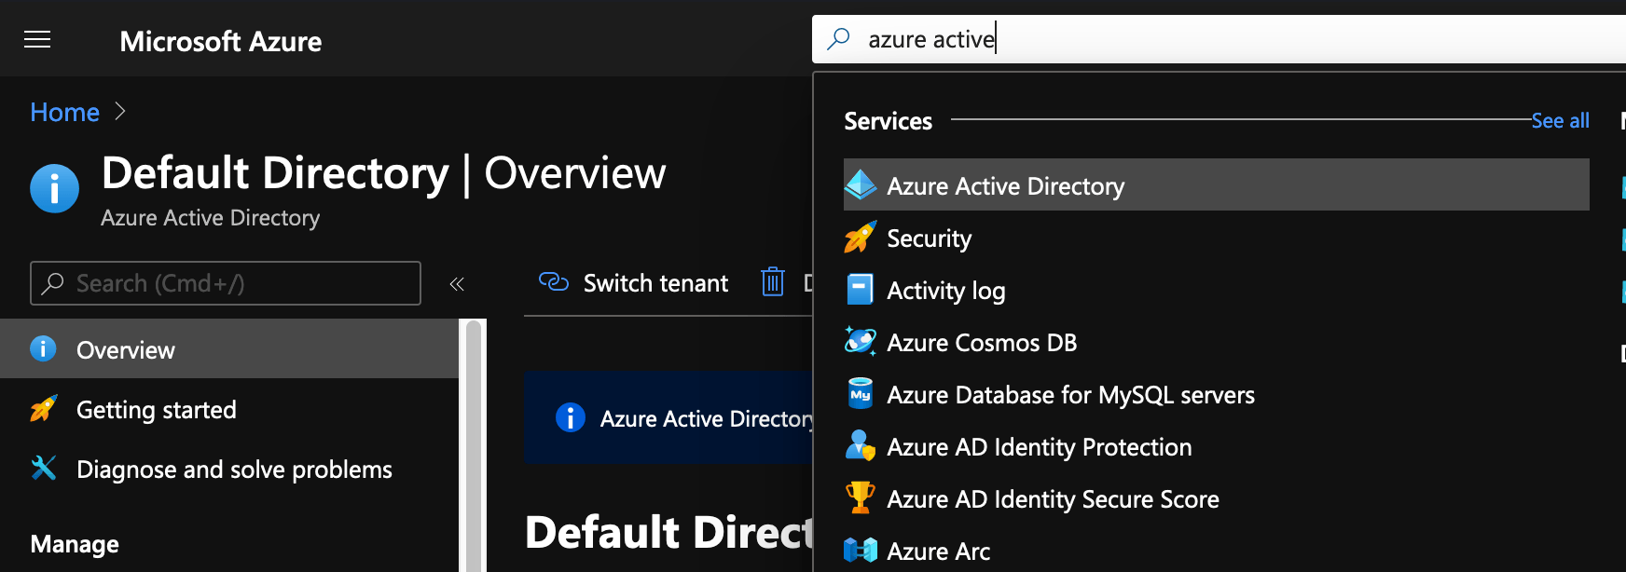Click the breadcrumb chevron after Home

coord(119,112)
